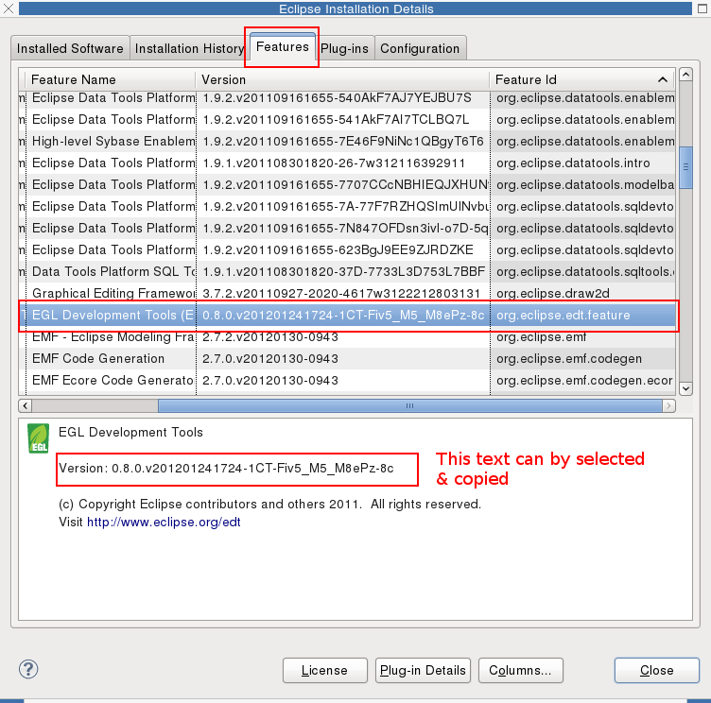Select the Data Tools Platform SQL row
The image size is (711, 703).
coord(348,272)
